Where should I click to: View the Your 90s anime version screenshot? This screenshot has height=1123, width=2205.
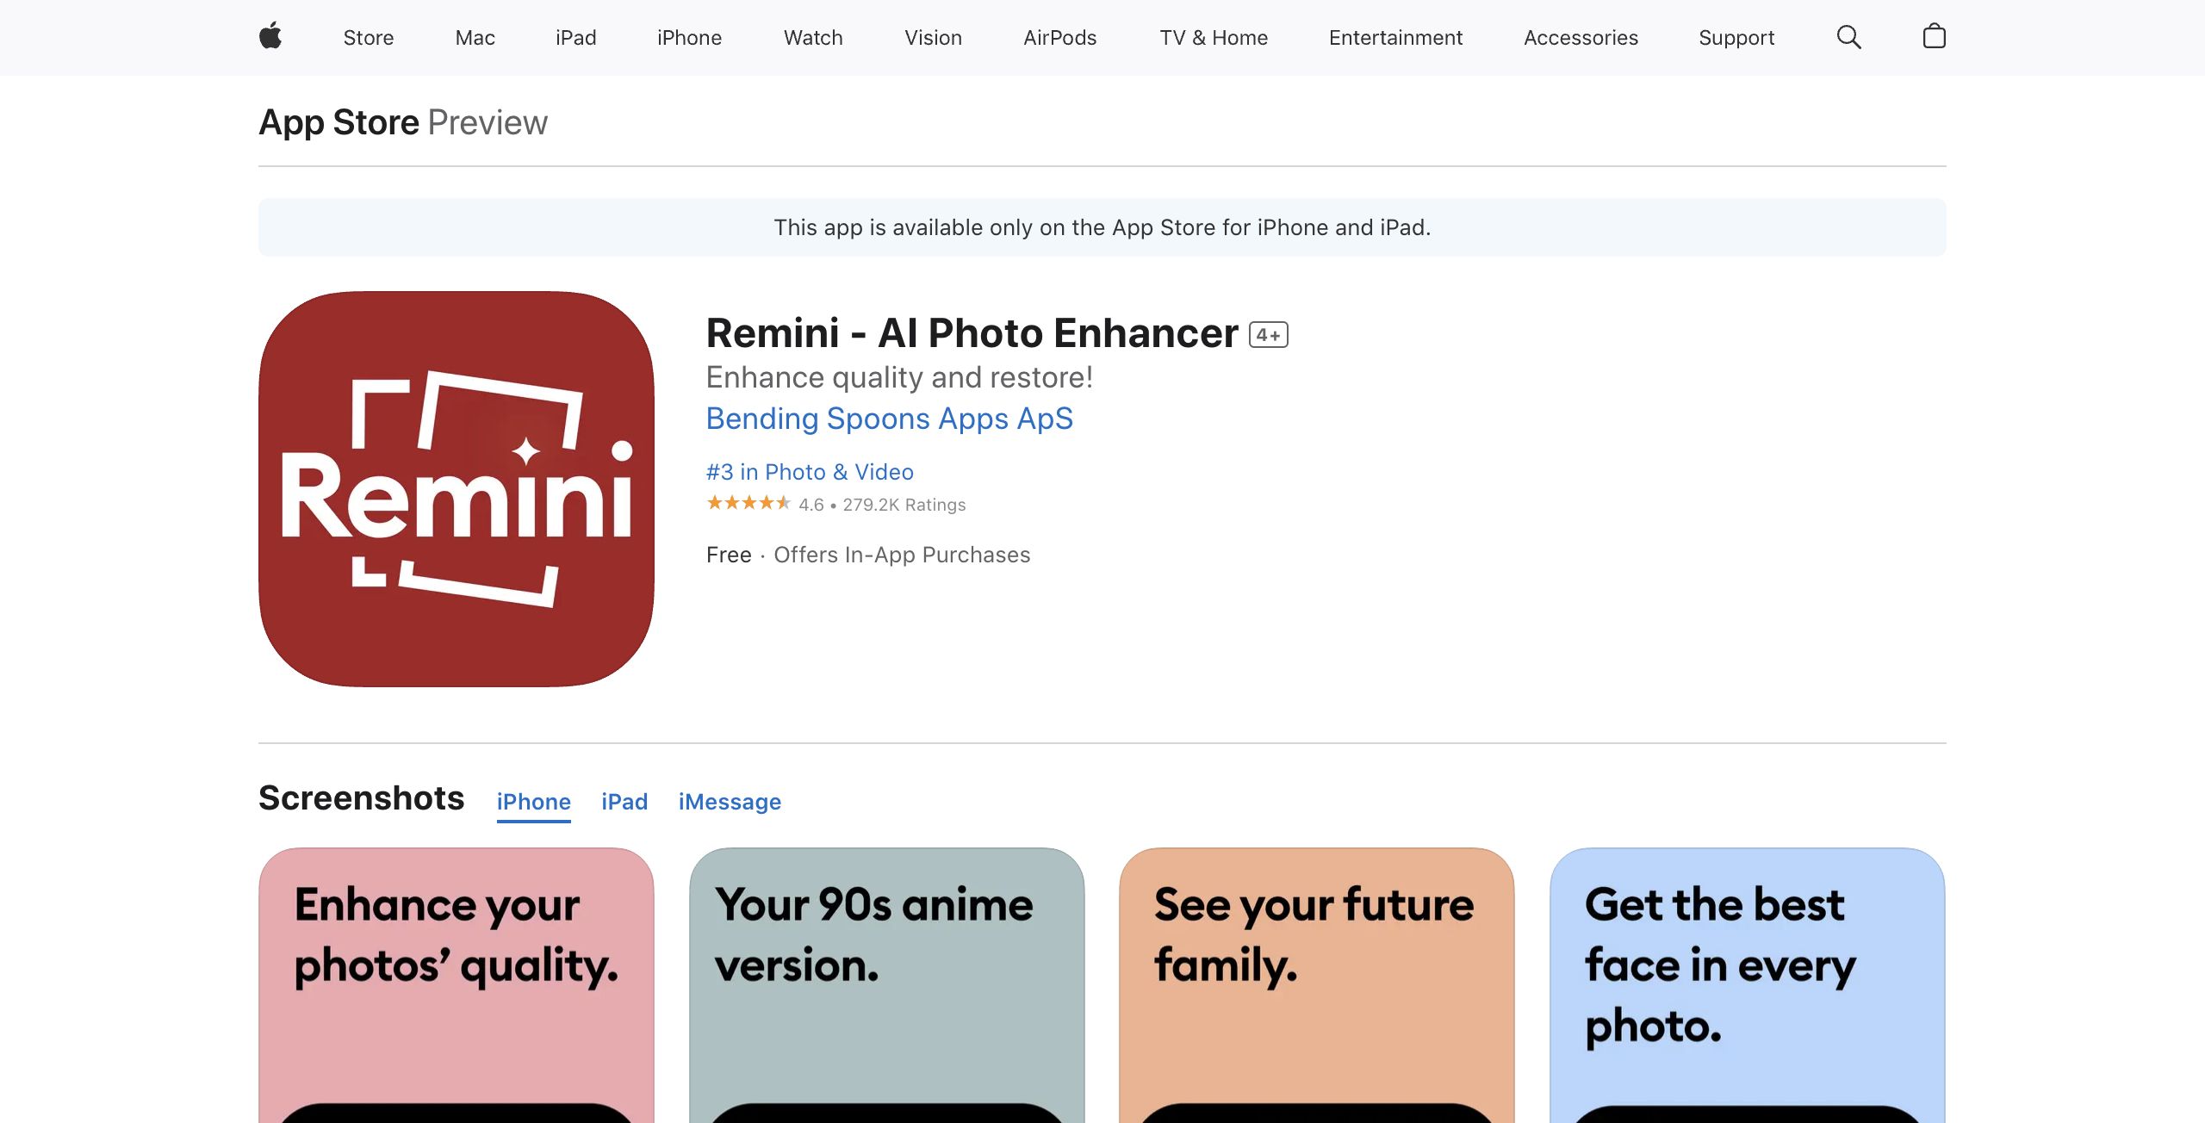point(887,985)
